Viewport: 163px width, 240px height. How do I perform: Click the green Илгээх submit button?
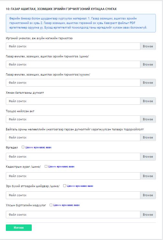coord(19,228)
